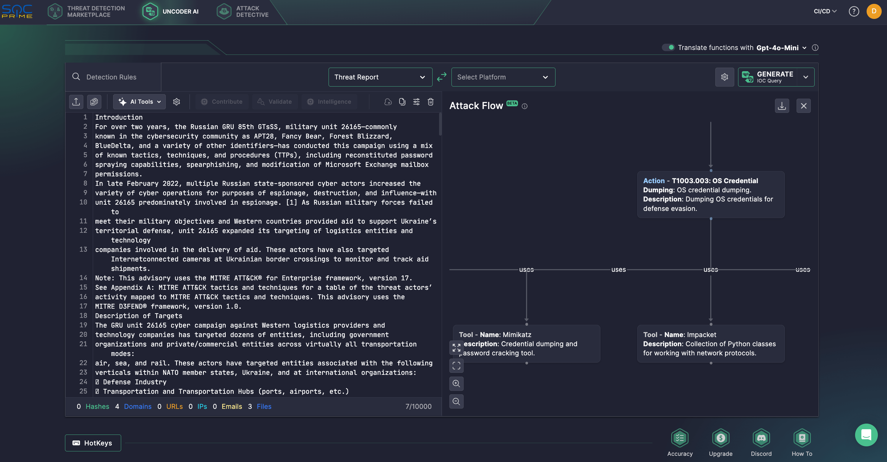Screen dimensions: 887x462
Task: Download the Attack Flow diagram
Action: [x=782, y=106]
